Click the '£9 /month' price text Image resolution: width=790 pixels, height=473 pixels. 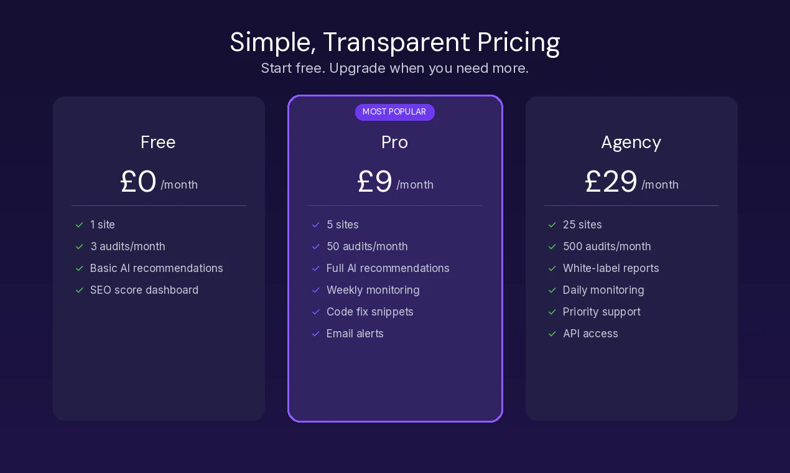(x=394, y=182)
